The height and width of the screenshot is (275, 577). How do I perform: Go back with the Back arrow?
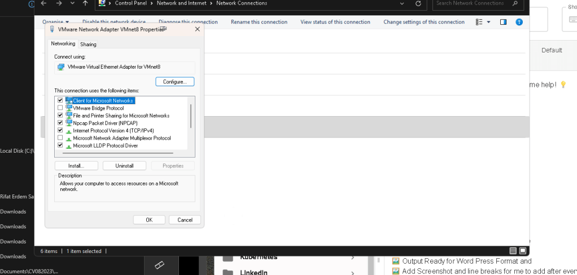[44, 3]
